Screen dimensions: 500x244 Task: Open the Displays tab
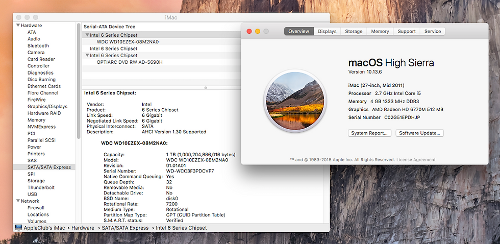tap(327, 31)
